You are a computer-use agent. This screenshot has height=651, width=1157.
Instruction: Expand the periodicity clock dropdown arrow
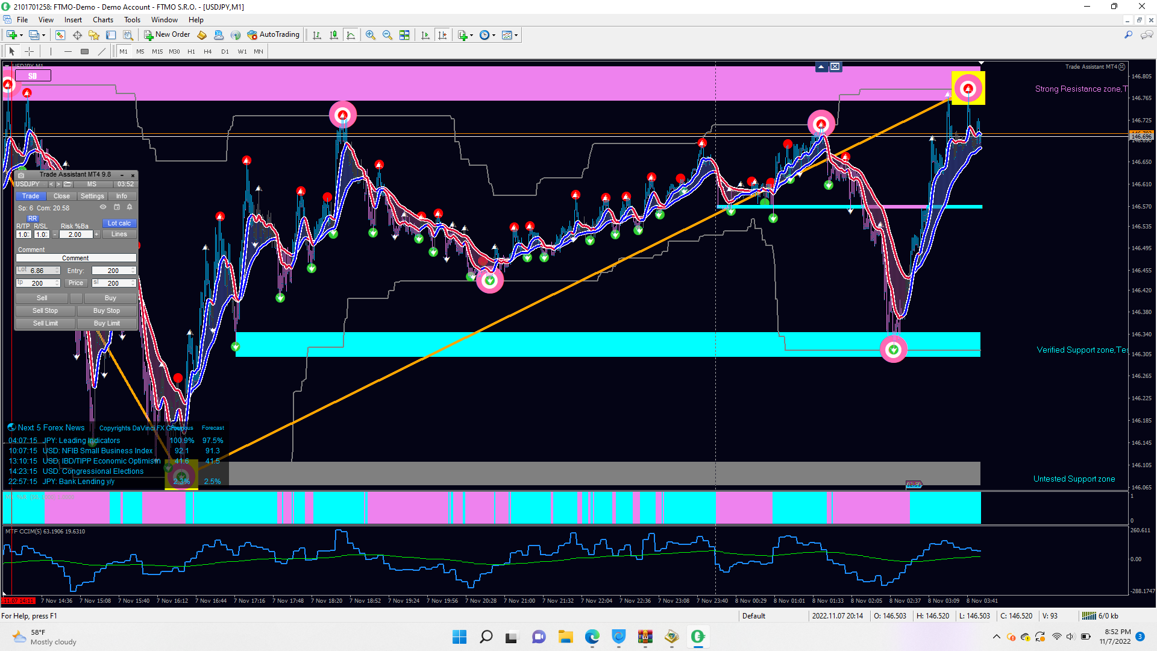pos(494,35)
